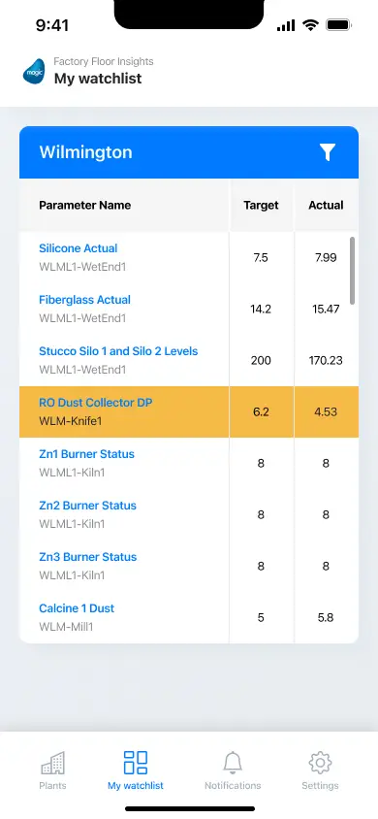The width and height of the screenshot is (378, 819).
Task: Open Zn3 Burner Status parameter
Action: (x=87, y=557)
